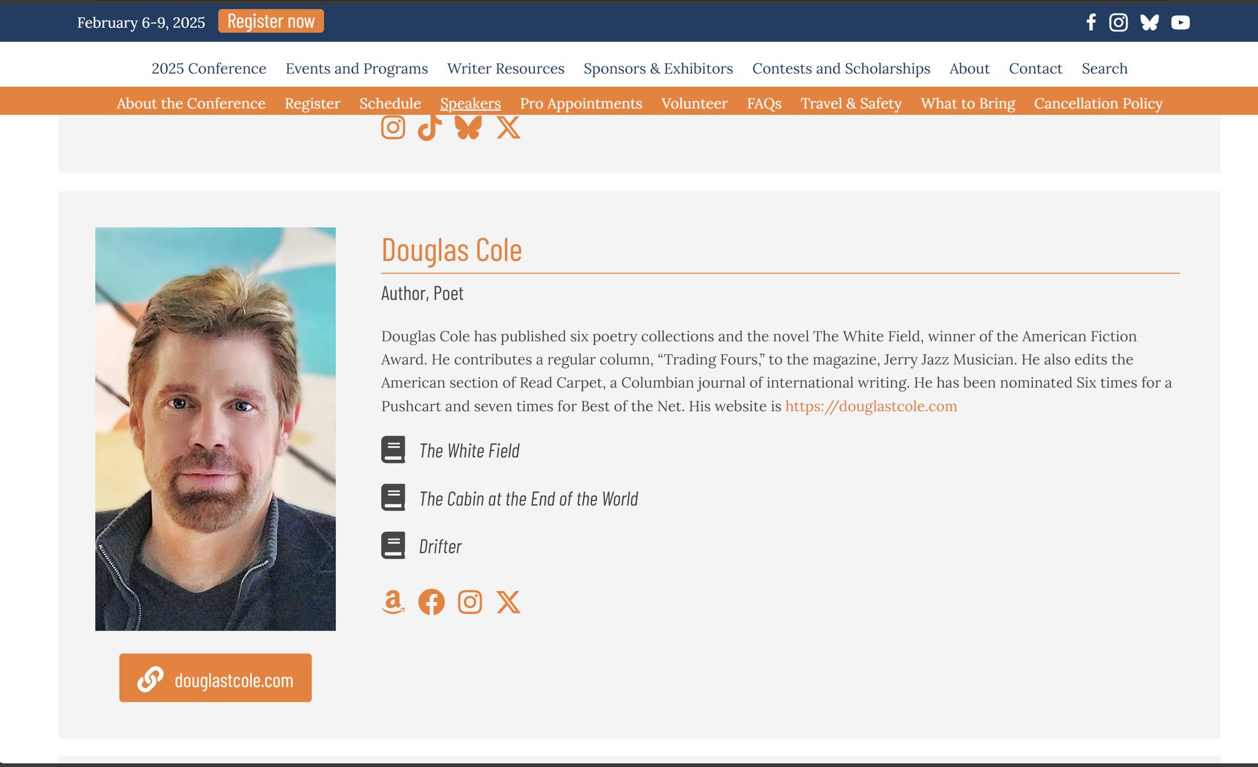Select the Schedule submenu item
1258x767 pixels.
[390, 103]
